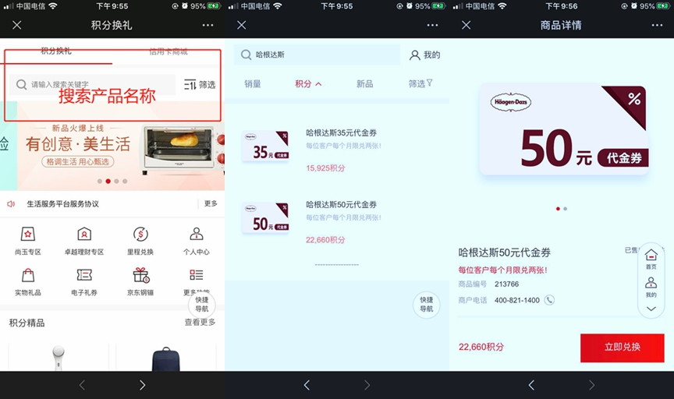This screenshot has height=399, width=674.
Task: Open 个人中心 icon
Action: pyautogui.click(x=197, y=234)
